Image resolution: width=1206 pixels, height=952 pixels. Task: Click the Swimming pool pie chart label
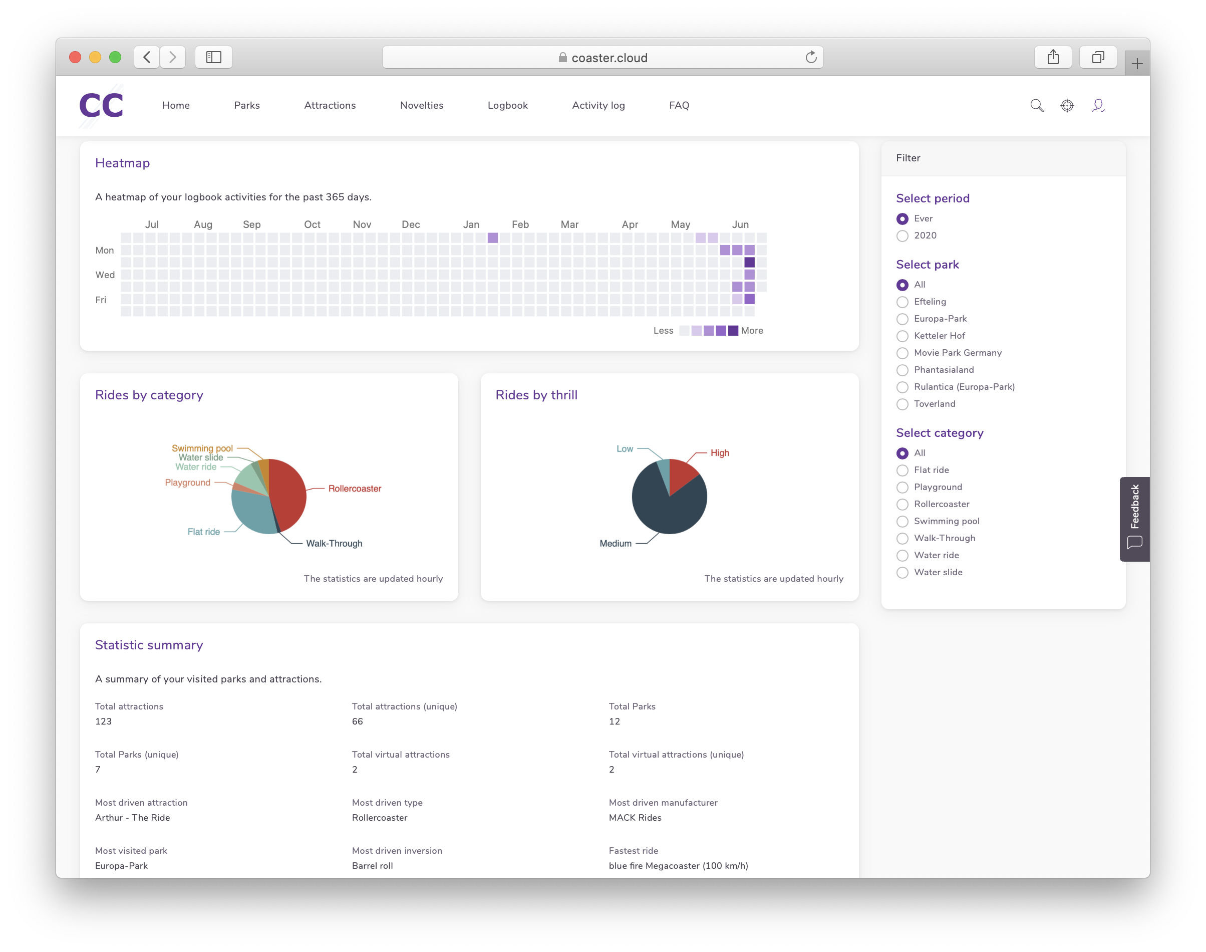pyautogui.click(x=202, y=448)
